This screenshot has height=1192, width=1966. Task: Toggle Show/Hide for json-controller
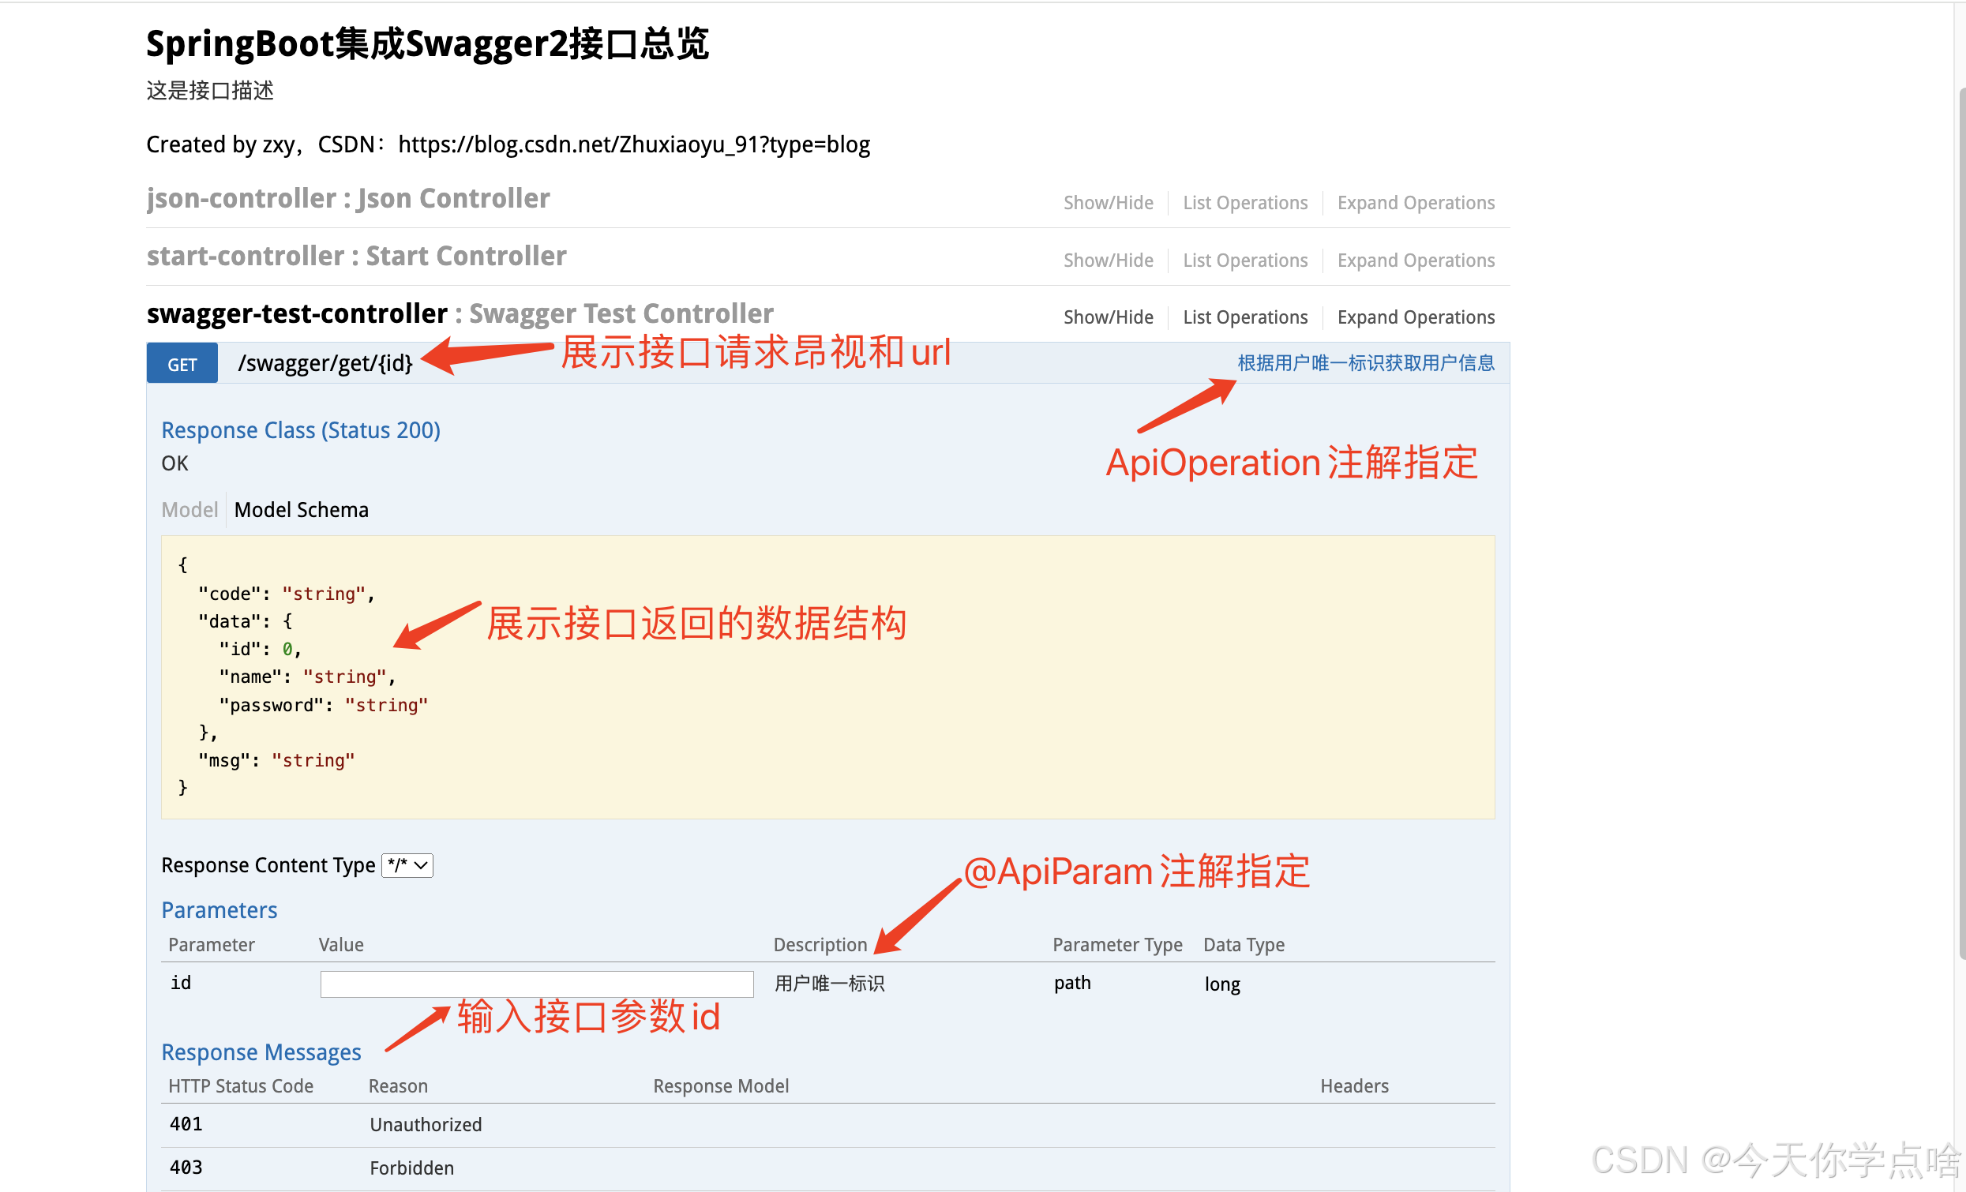tap(1108, 203)
